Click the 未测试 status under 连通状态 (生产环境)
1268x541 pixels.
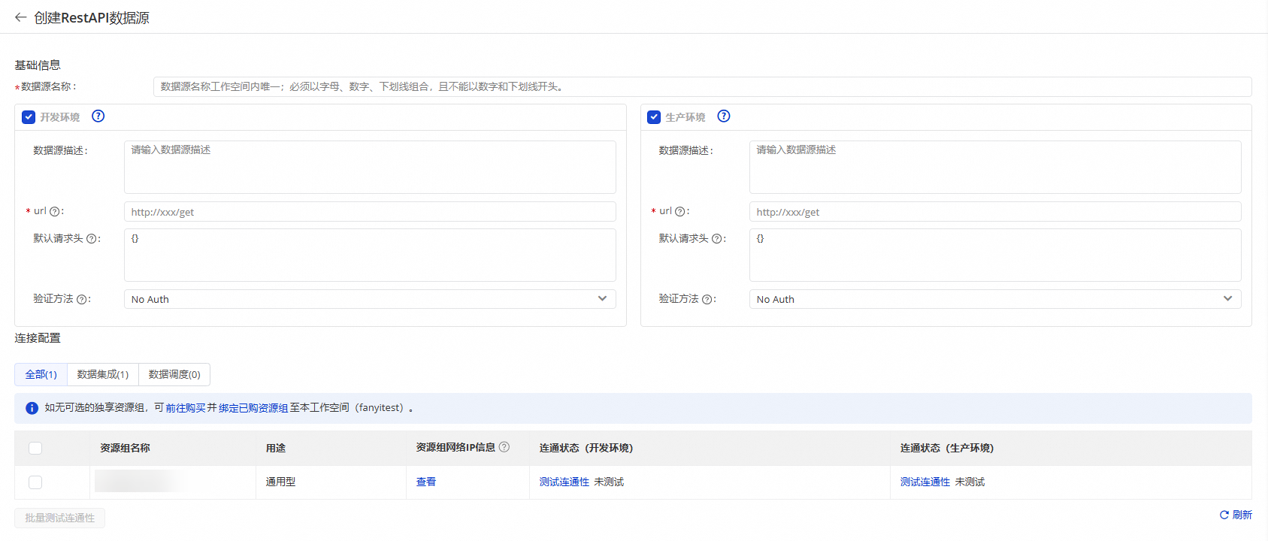coord(970,482)
